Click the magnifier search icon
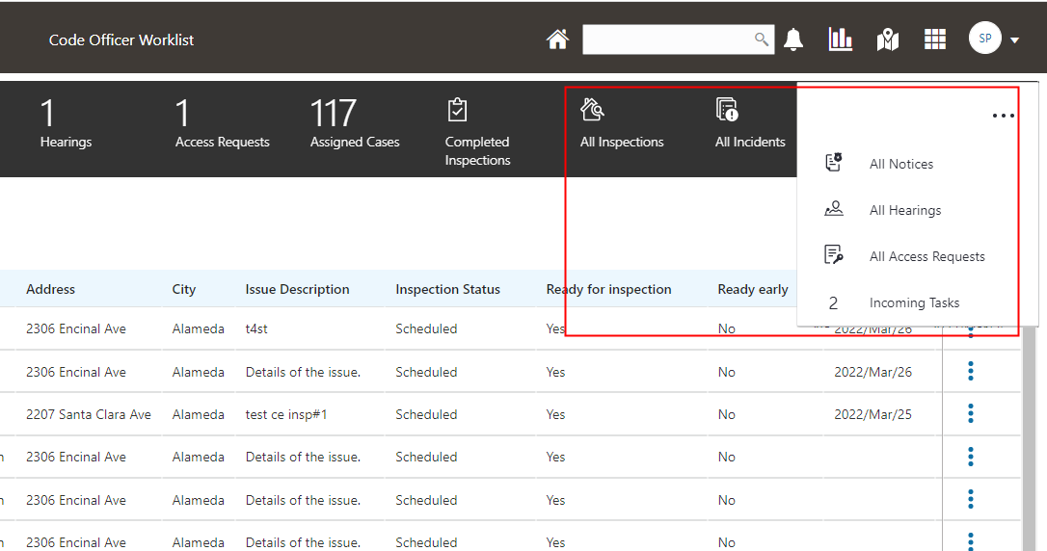This screenshot has width=1047, height=551. (762, 39)
